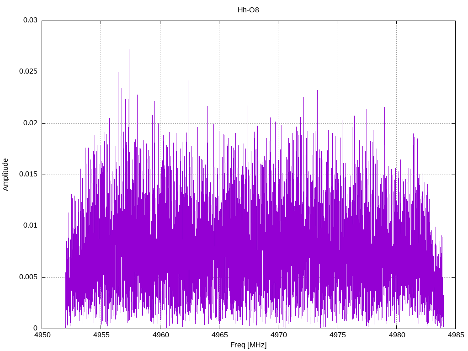Image resolution: width=468 pixels, height=351 pixels.
Task: Click the y-axis tick label 0.005
Action: [28, 277]
